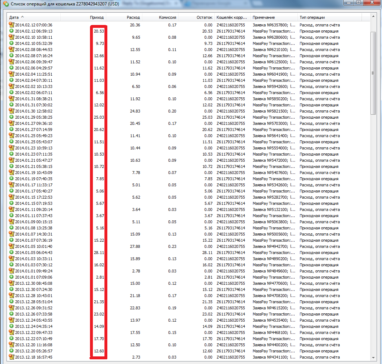Click the expense icon for 2014.01.31 08:38:21
The width and height of the screenshot is (382, 364).
(12, 98)
